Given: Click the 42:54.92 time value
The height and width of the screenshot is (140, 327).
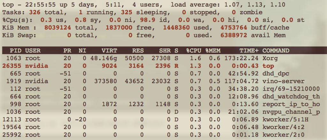Looking at the screenshot, I should click(x=243, y=74).
